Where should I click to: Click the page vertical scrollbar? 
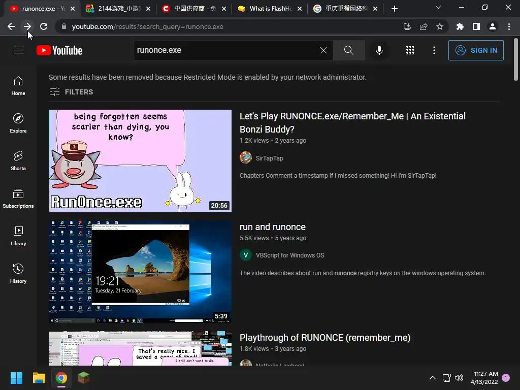[516, 60]
